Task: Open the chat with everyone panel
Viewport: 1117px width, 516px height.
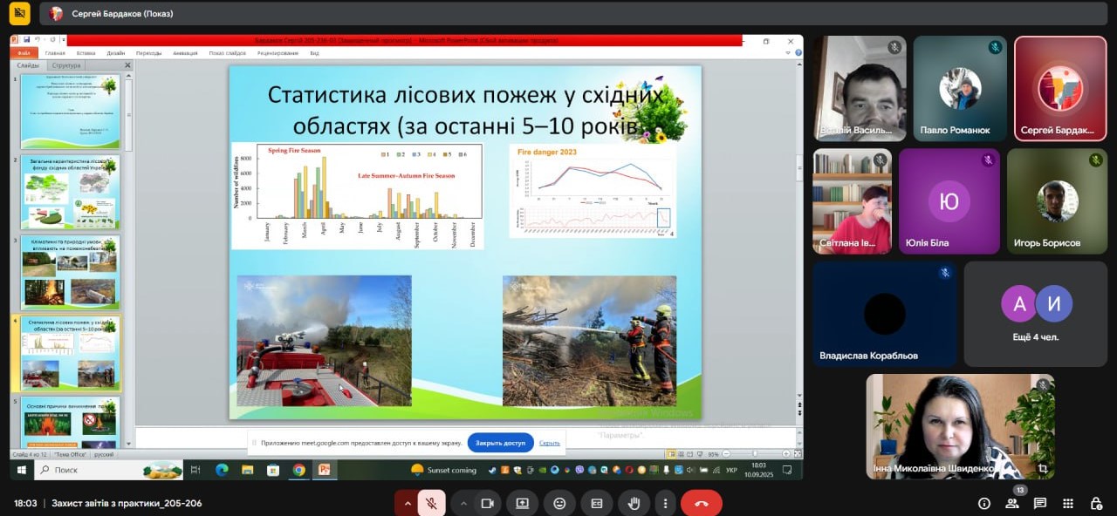Action: point(1040,503)
